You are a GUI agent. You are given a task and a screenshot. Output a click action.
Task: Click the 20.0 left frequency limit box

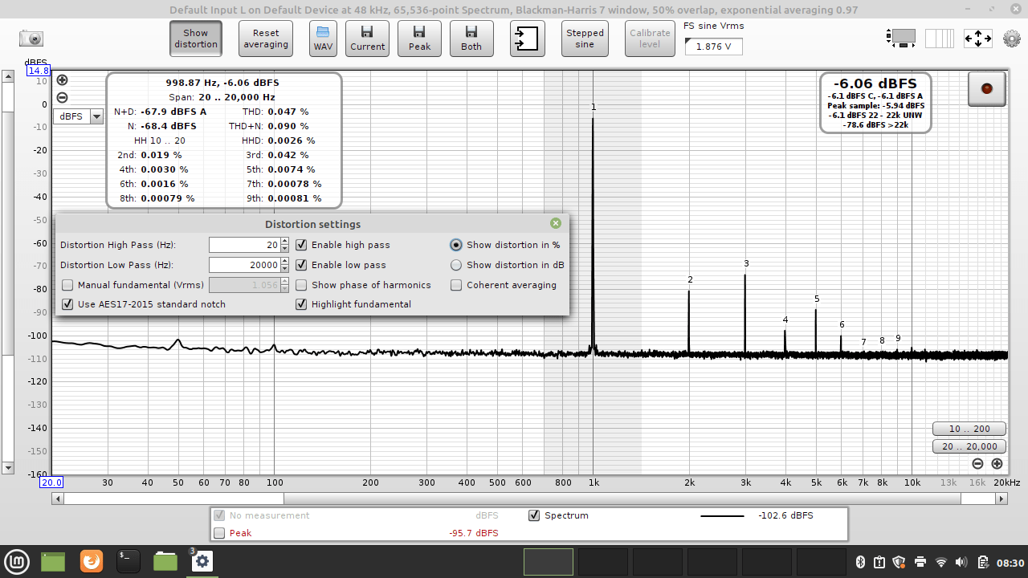tap(51, 482)
